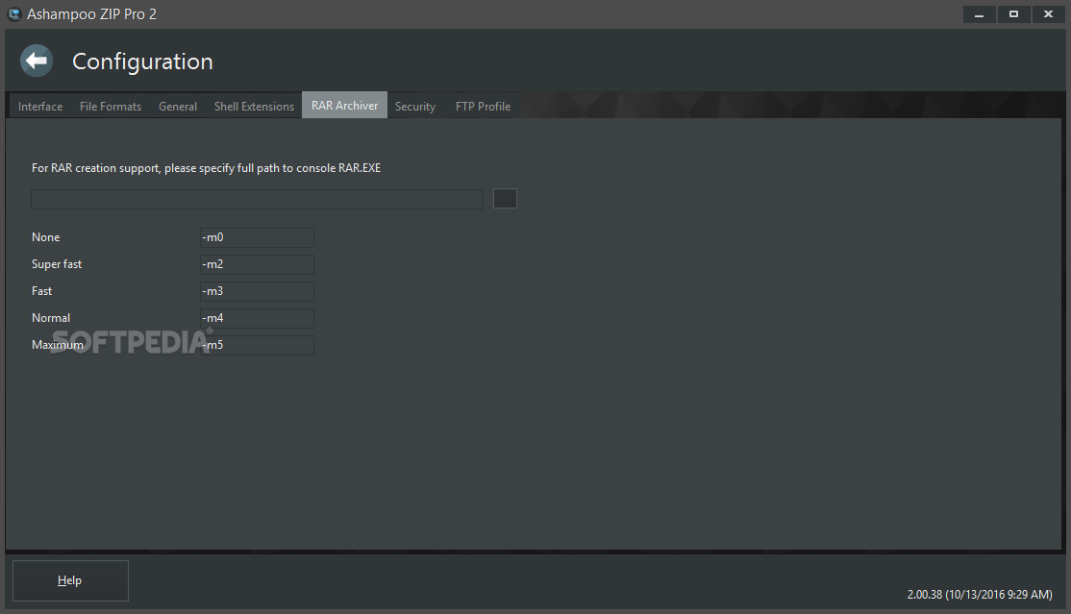Click the version text 2.00.38

click(x=980, y=594)
